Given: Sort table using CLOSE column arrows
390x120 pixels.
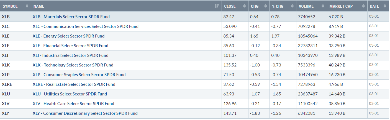Looking at the screenshot, I should point(244,6).
